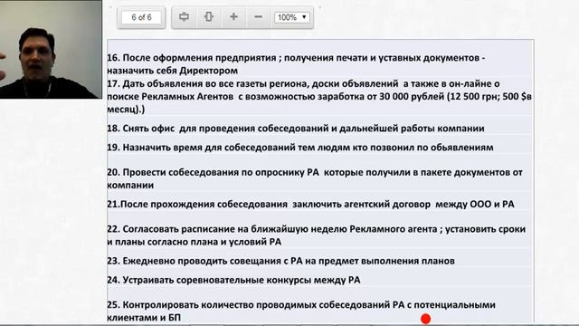
Task: Click item 25 "Контролировать количество проводимых собеседований"
Action: click(301, 305)
